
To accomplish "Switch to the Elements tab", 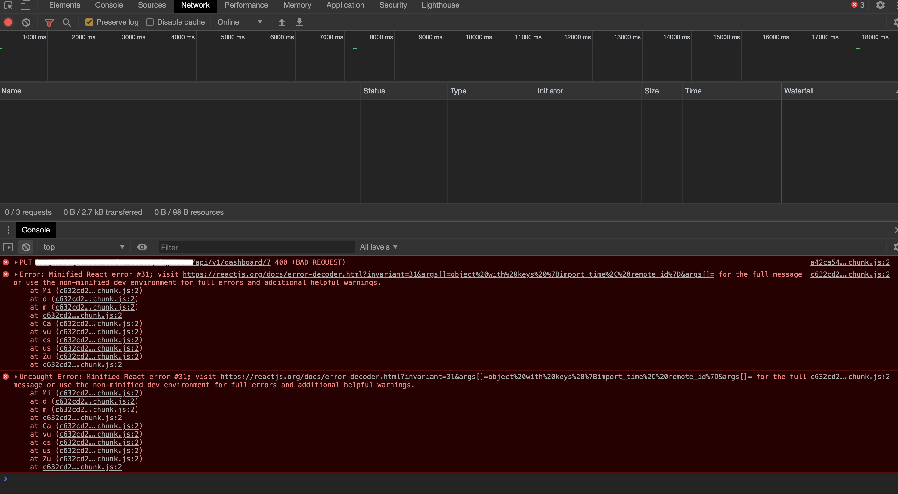I will point(64,5).
